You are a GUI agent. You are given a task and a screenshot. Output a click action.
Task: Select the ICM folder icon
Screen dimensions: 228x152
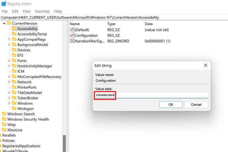[14, 71]
